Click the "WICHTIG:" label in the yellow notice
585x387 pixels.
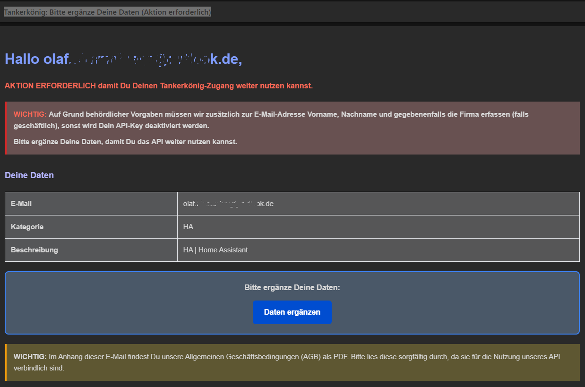[x=30, y=357]
